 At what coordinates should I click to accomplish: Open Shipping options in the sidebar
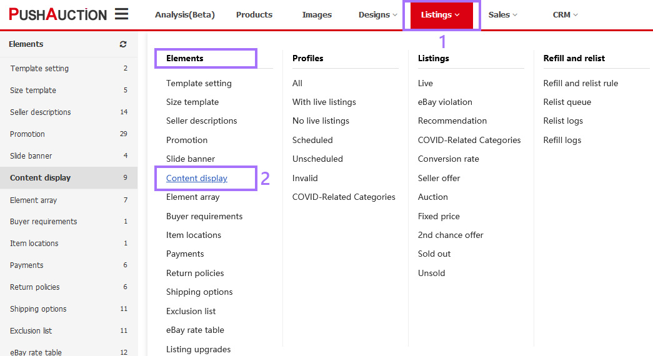(x=38, y=309)
